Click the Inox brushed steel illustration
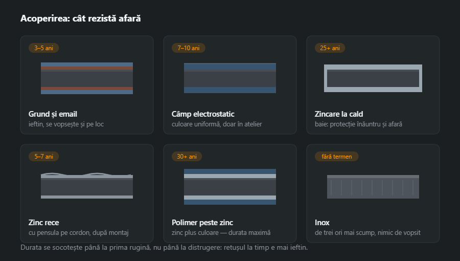460x261 pixels. [x=373, y=187]
